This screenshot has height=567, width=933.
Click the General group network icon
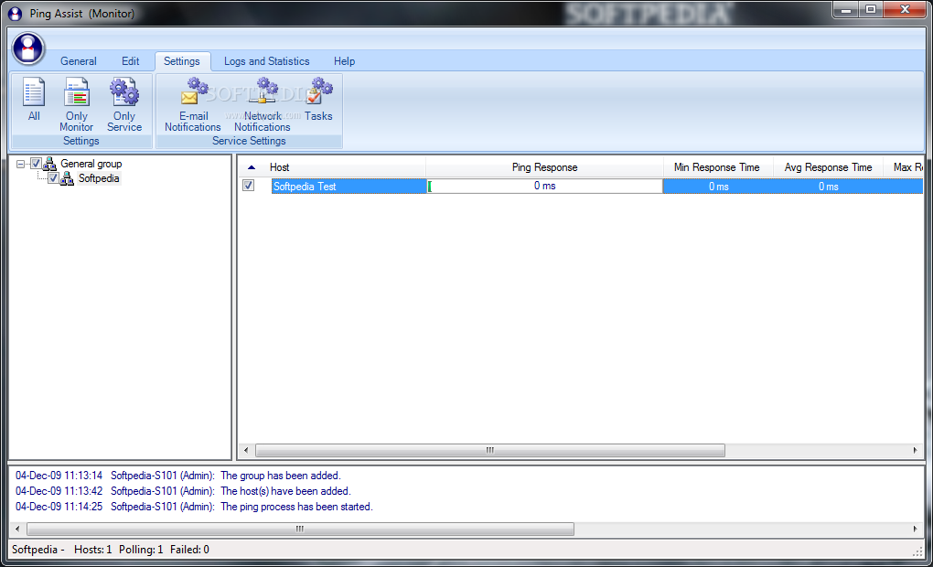tap(50, 164)
